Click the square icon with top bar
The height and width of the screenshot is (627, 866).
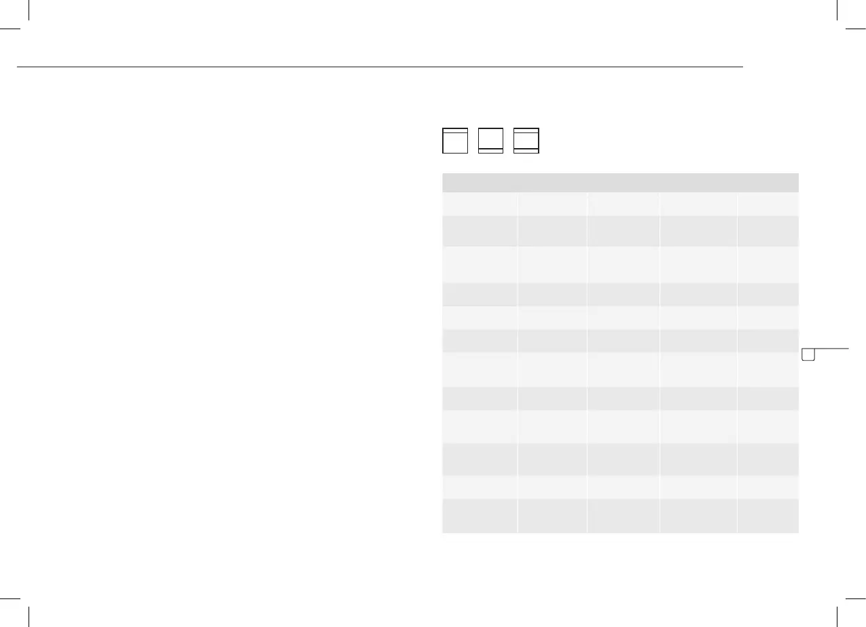(x=455, y=141)
